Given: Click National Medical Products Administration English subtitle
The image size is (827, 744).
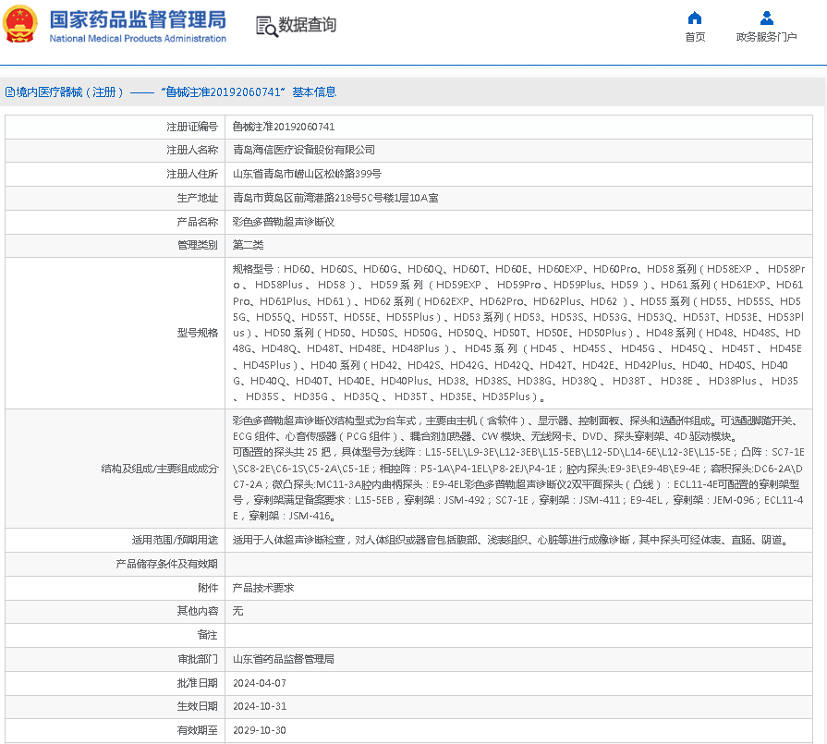Looking at the screenshot, I should (x=138, y=39).
